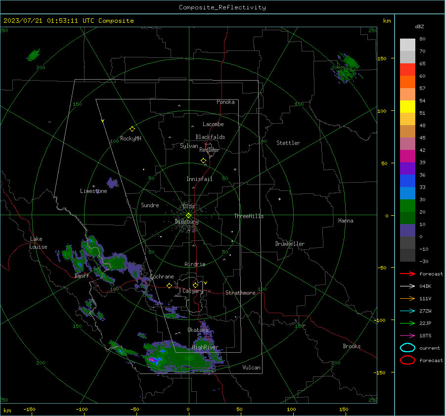Viewport: 445px width, 416px height.
Task: Click the white plus marker west of Hanna
Action: point(279,199)
